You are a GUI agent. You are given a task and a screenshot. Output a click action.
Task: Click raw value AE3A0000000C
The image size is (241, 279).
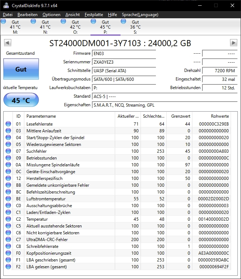click(213, 253)
